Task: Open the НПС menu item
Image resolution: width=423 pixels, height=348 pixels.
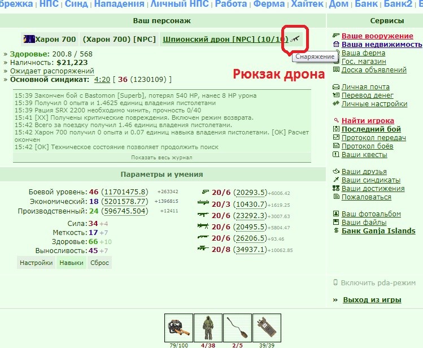Action: [x=49, y=4]
